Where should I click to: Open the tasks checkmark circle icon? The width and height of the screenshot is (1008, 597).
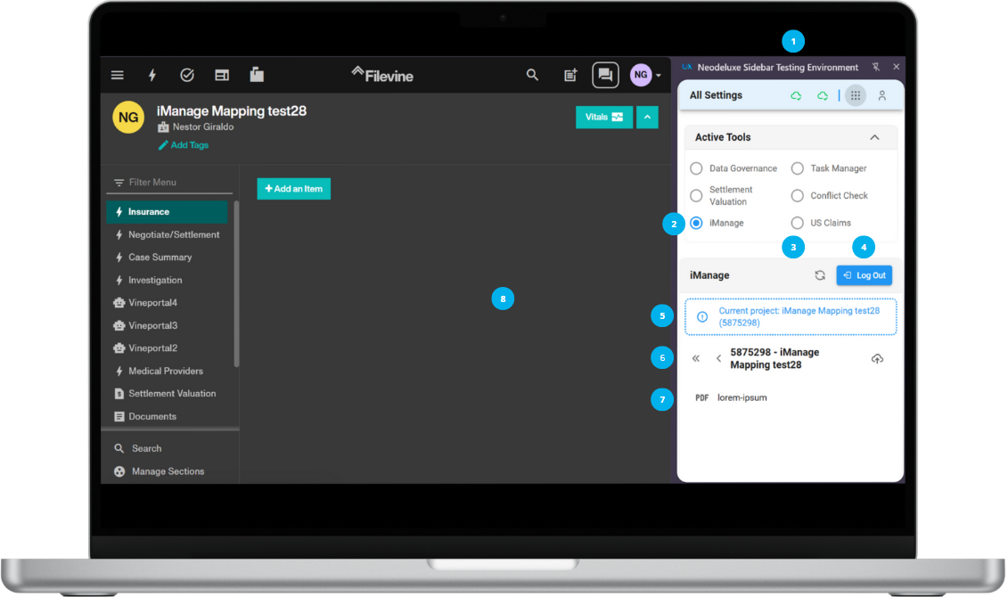click(187, 75)
